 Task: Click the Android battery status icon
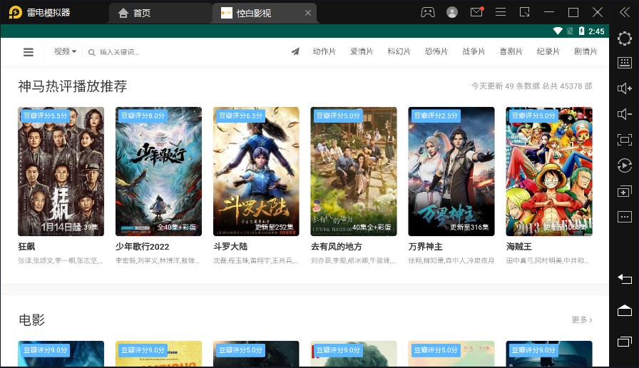tap(581, 31)
